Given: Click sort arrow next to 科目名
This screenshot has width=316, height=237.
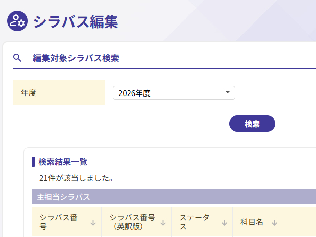Looking at the screenshot, I should 274,222.
